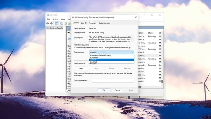
Task: Click the Forward arrow in Services toolbar
Action: 51,23
